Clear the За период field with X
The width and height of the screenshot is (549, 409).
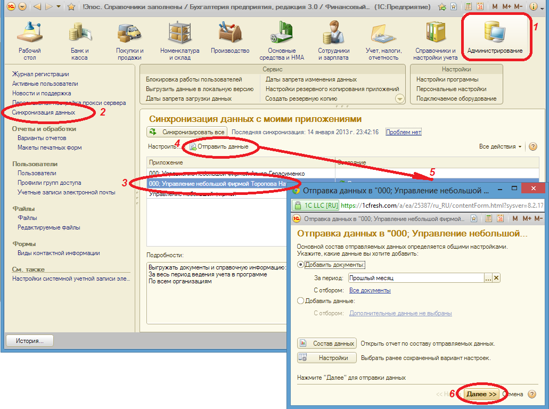pos(496,278)
